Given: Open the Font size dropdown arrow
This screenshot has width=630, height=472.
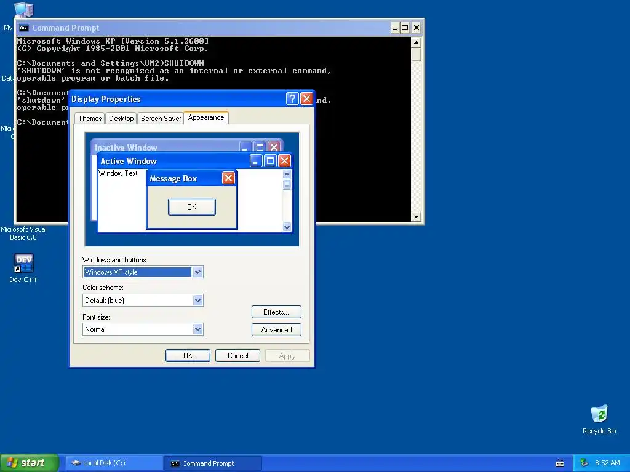Looking at the screenshot, I should (x=197, y=329).
